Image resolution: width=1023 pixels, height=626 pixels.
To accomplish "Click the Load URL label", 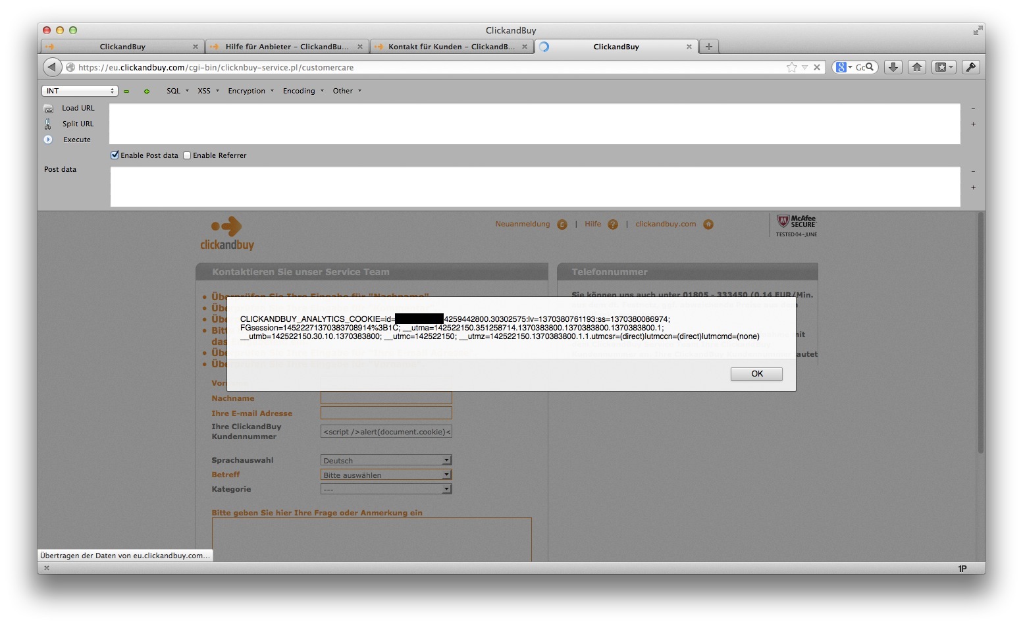I will point(78,108).
